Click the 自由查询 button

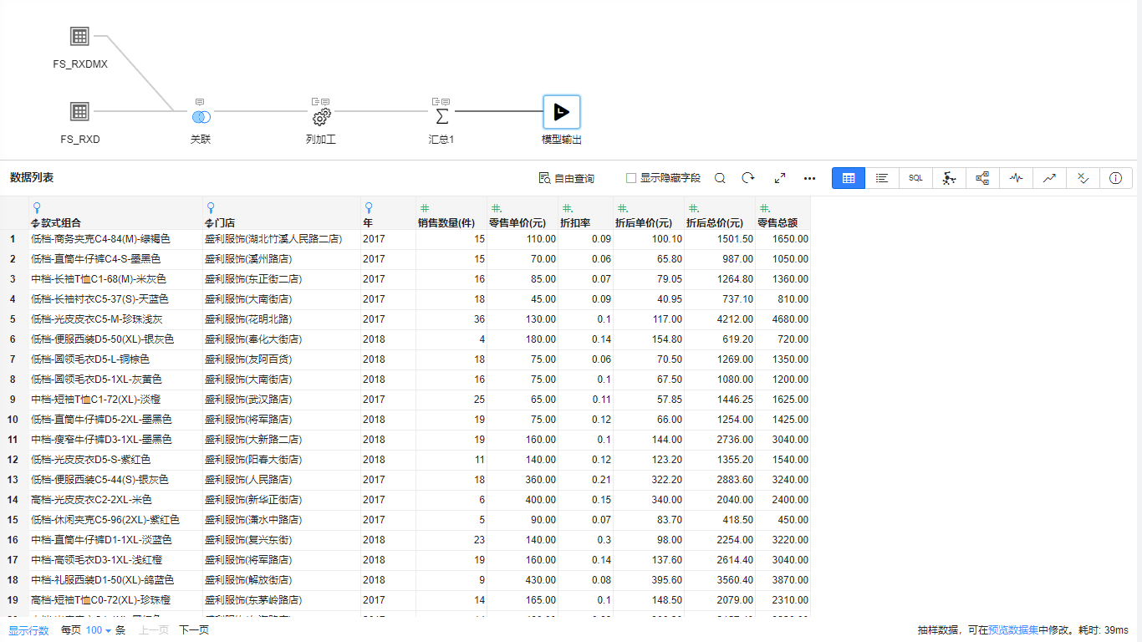tap(567, 178)
